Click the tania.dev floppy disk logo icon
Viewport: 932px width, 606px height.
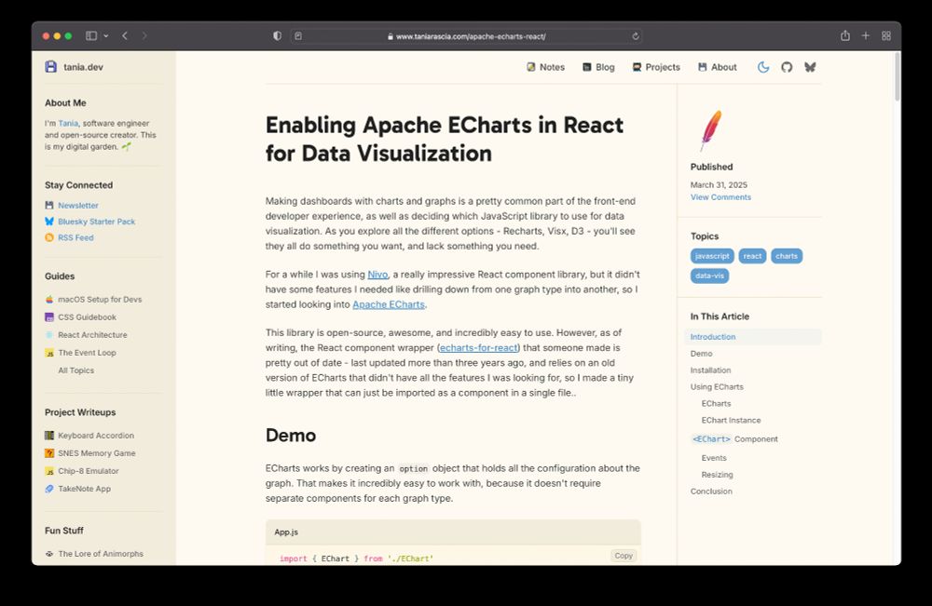pos(51,66)
